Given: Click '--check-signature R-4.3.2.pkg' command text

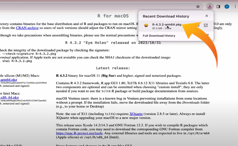Looking at the screenshot, I should coord(29,54).
